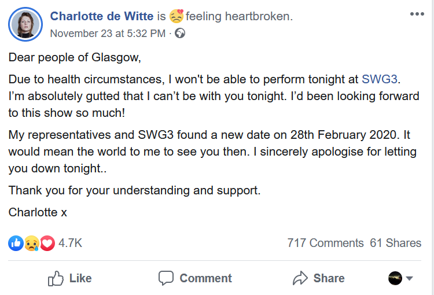Expand the acting-as profile dropdown arrow
The image size is (434, 295).
tap(410, 278)
